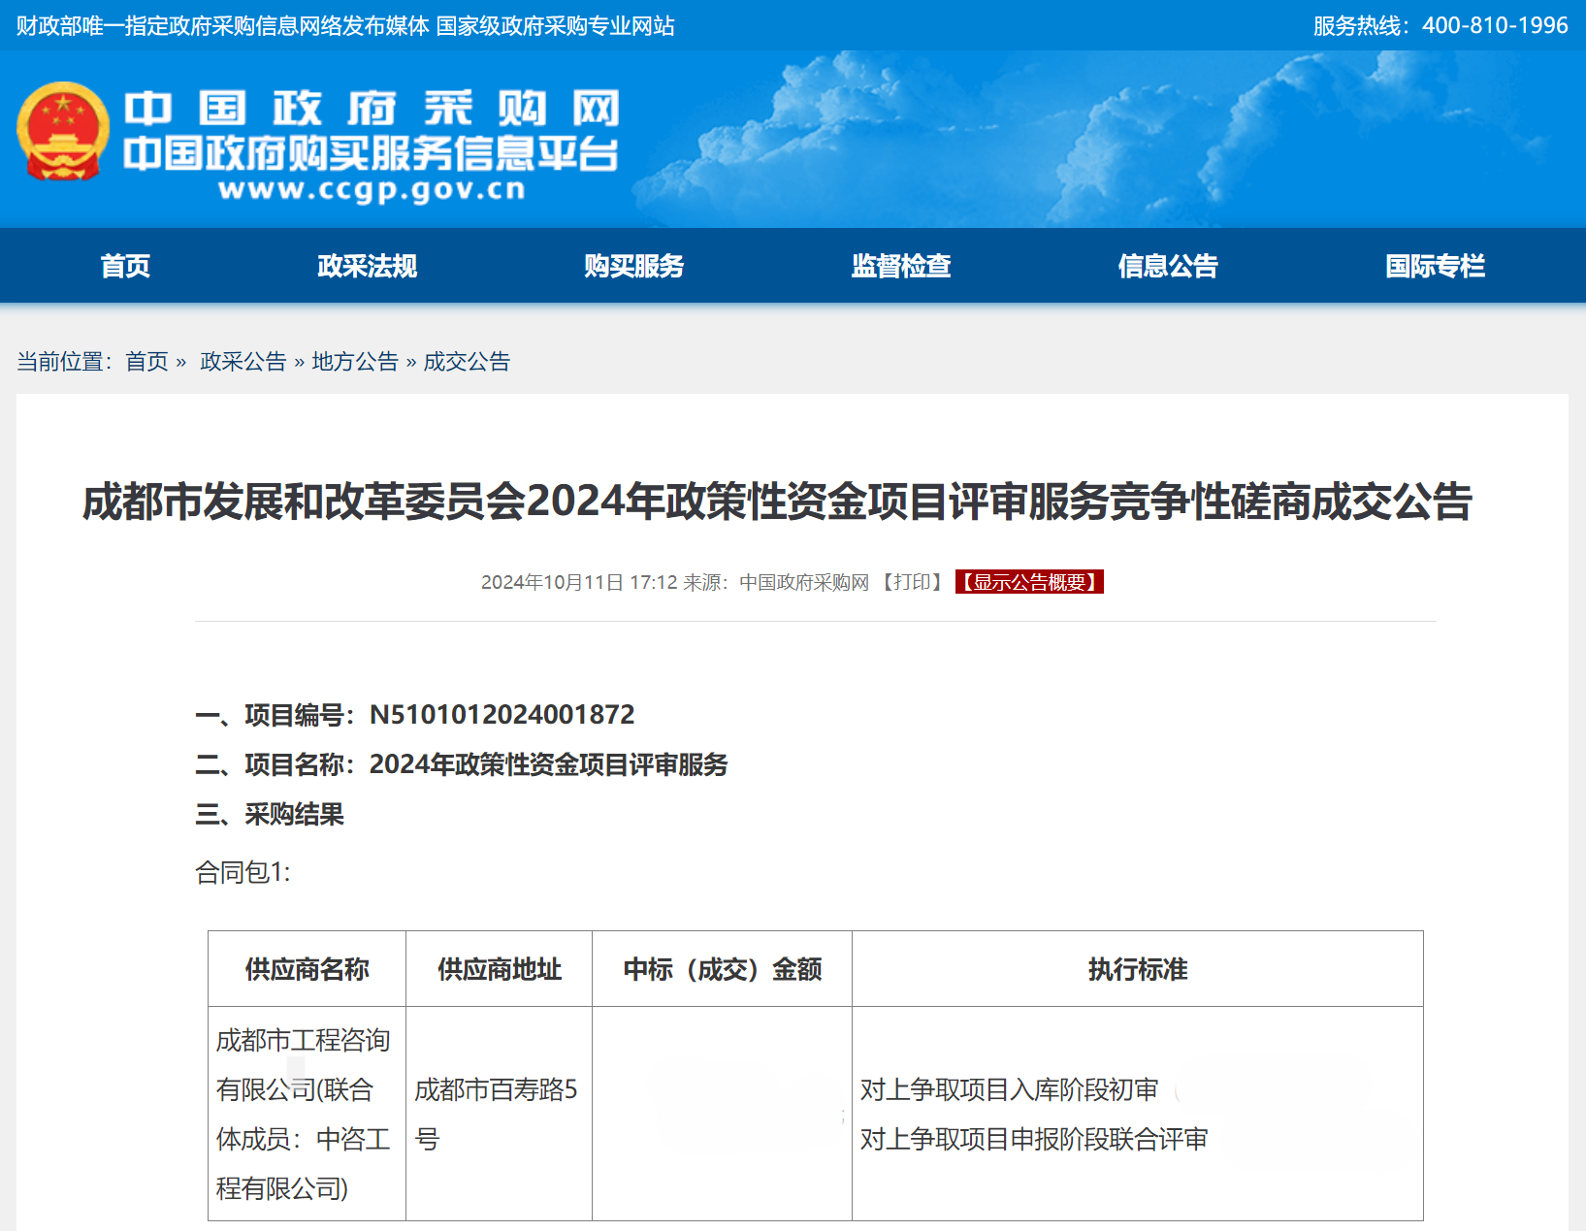Click the 成交公告 breadcrumb link
The image size is (1586, 1231).
click(467, 362)
